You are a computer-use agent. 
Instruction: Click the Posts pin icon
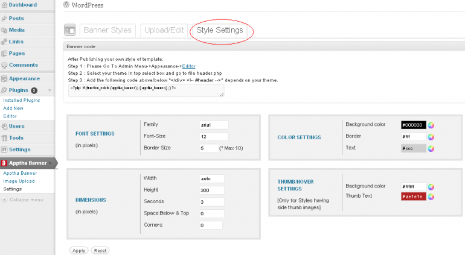click(x=4, y=18)
